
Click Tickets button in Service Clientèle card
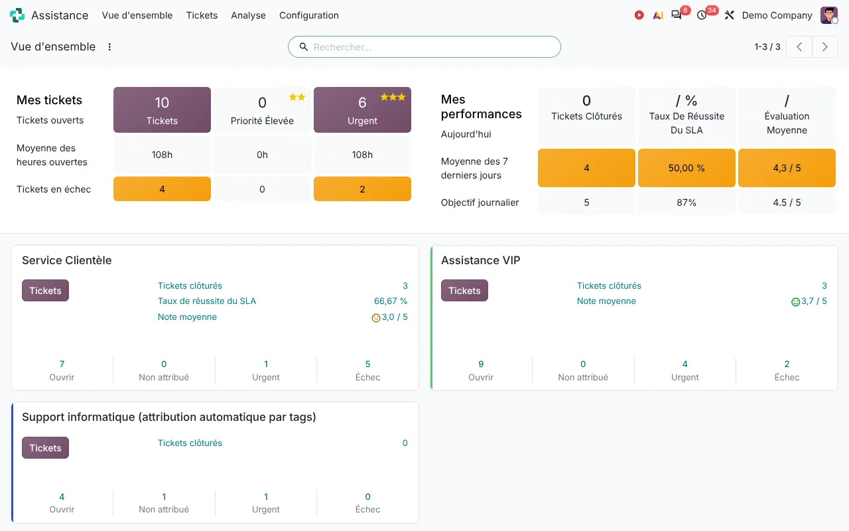point(45,291)
